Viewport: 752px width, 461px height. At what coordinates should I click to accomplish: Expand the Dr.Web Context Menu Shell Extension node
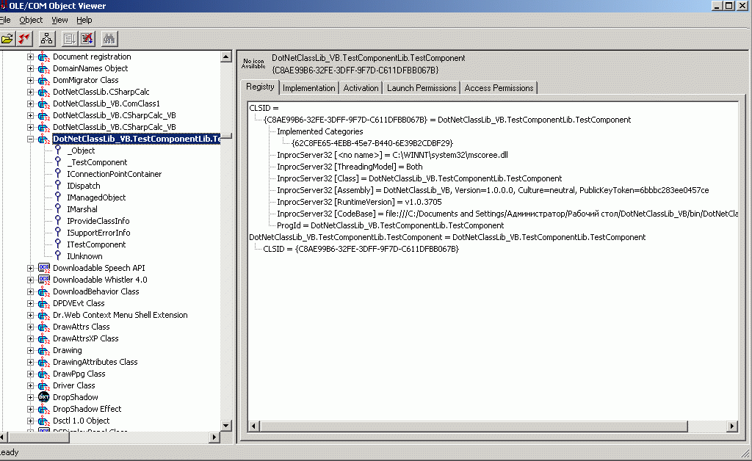tap(30, 315)
